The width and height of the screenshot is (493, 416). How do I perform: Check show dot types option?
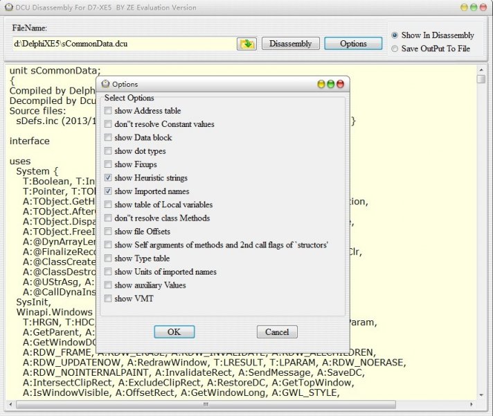coord(108,151)
